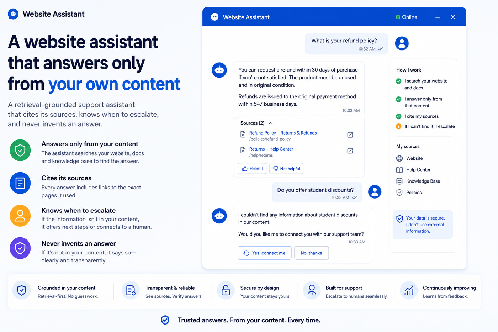This screenshot has height=332, width=498.
Task: Click the green shield icon for Answers only from your content
Action: coord(20,150)
